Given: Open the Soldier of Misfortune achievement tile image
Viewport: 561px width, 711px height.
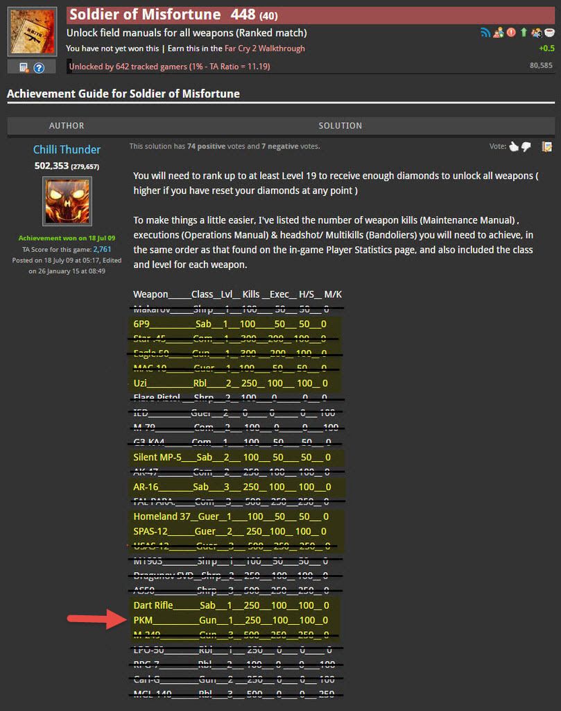Looking at the screenshot, I should [x=32, y=32].
